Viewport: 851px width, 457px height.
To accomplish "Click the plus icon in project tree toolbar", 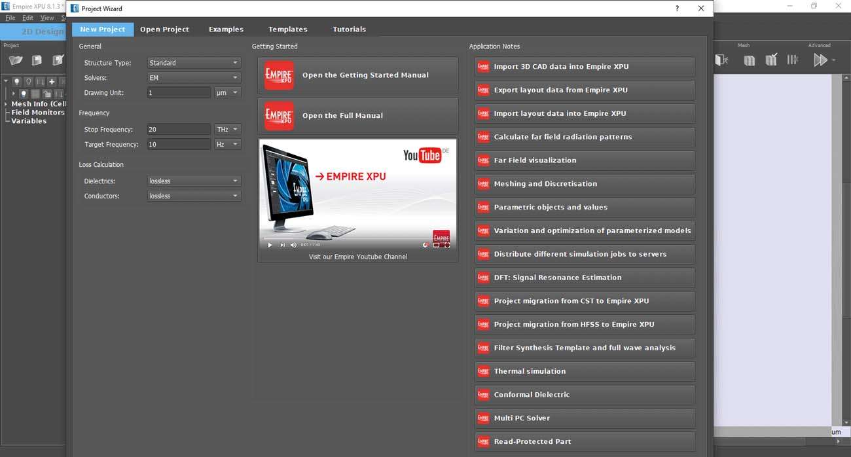I will pyautogui.click(x=52, y=82).
